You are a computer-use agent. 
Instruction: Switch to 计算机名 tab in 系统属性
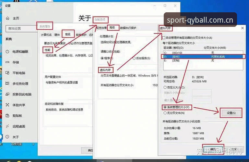pyautogui.click(x=46, y=35)
